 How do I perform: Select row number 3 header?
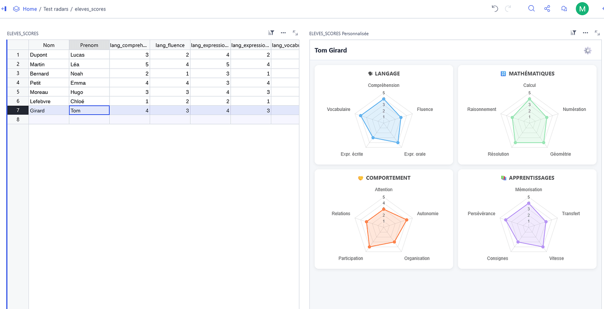tap(18, 73)
